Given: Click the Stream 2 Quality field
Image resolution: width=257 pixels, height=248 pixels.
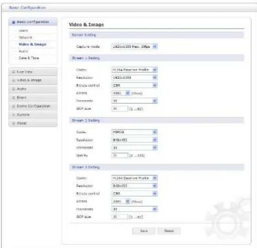Looking at the screenshot, I should [x=120, y=155].
